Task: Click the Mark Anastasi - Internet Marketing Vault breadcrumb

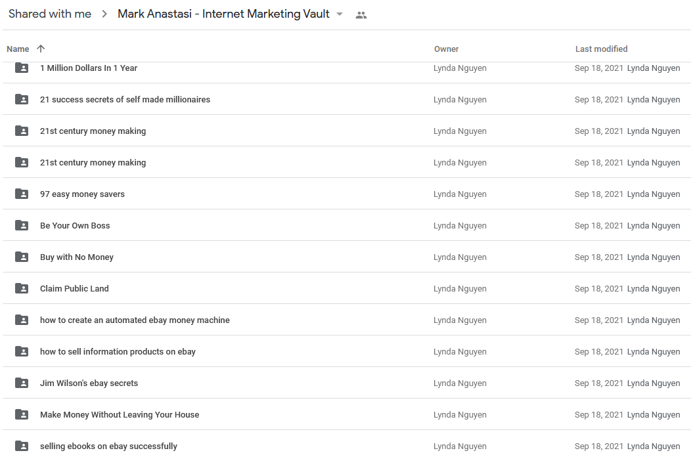Action: click(223, 14)
